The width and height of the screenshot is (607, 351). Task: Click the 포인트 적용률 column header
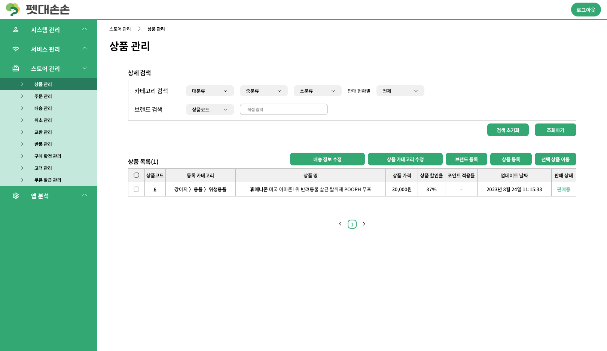click(x=461, y=175)
